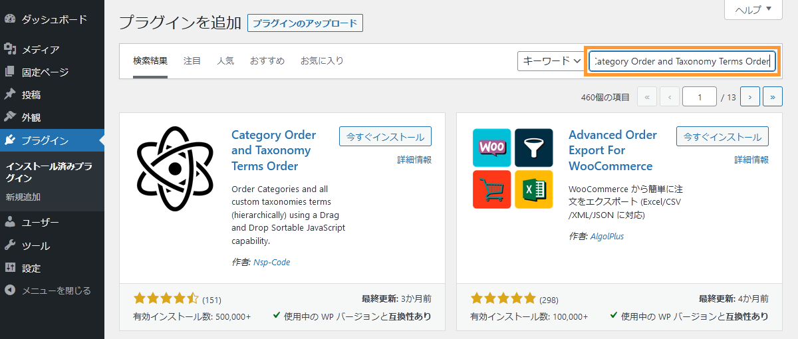The height and width of the screenshot is (339, 798).
Task: Open the ヘルプ help dropdown
Action: pos(753,10)
